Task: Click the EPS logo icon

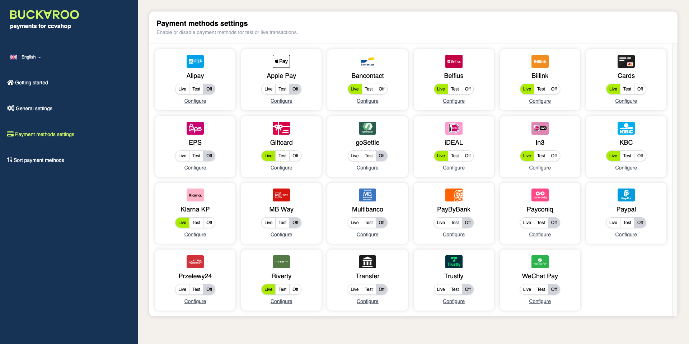Action: point(195,128)
